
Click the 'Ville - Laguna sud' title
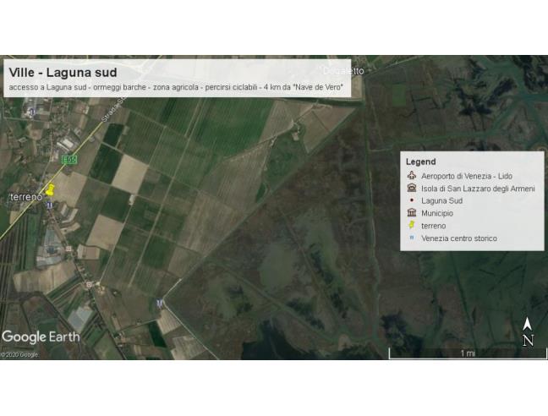63,73
